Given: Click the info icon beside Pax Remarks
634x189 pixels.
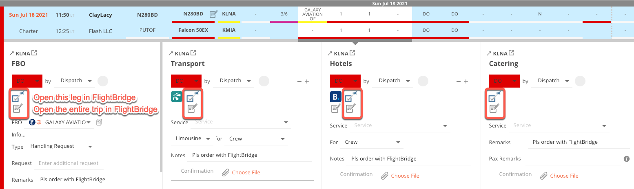Looking at the screenshot, I should pyautogui.click(x=627, y=159).
